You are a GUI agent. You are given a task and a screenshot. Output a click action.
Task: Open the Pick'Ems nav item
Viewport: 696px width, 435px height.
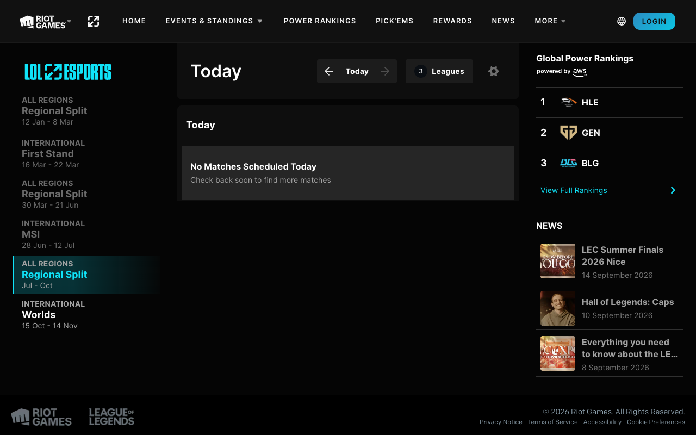coord(395,21)
